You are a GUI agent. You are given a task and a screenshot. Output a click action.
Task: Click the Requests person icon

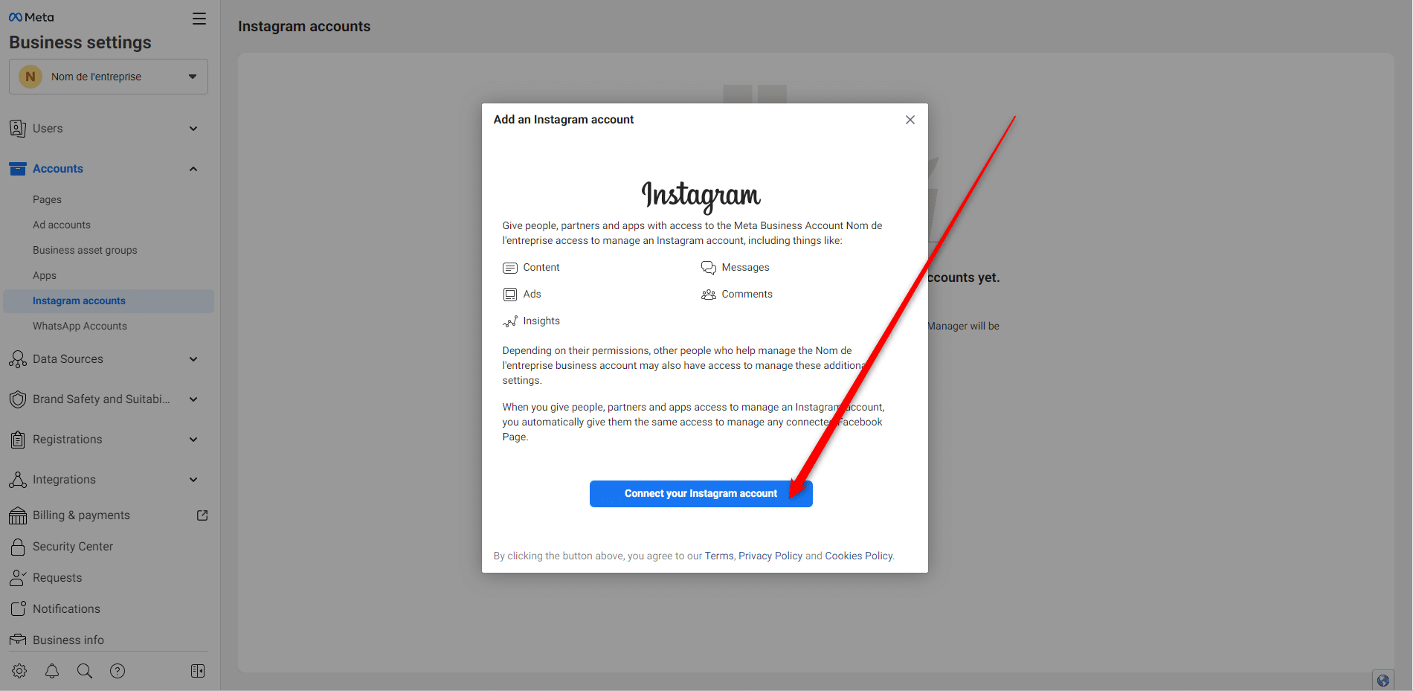18,578
